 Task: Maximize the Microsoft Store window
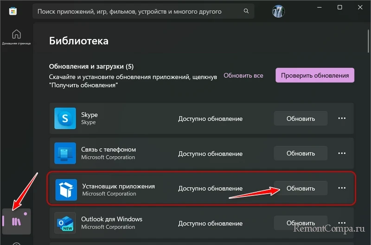point(340,7)
